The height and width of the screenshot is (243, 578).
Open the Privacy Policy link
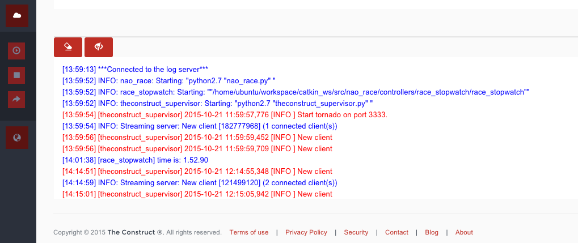(x=306, y=232)
